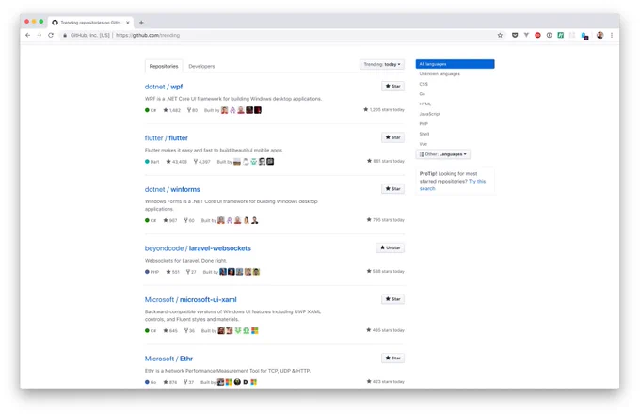View stargazers count of dotnet/winforms
This screenshot has height=415, width=640.
pyautogui.click(x=170, y=220)
